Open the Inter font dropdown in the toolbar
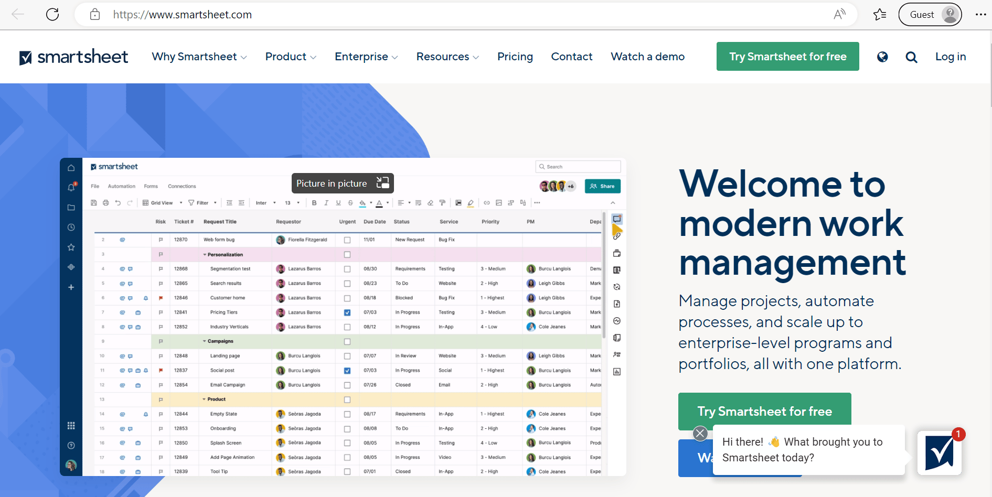The width and height of the screenshot is (992, 497). click(x=266, y=203)
